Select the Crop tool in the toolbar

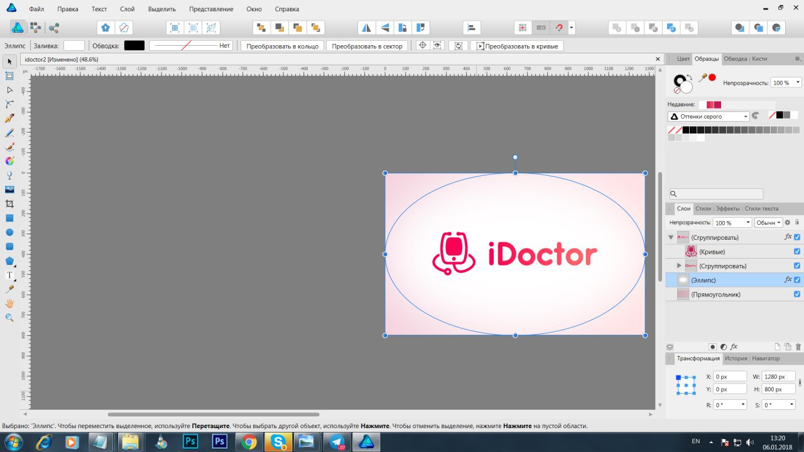(9, 204)
